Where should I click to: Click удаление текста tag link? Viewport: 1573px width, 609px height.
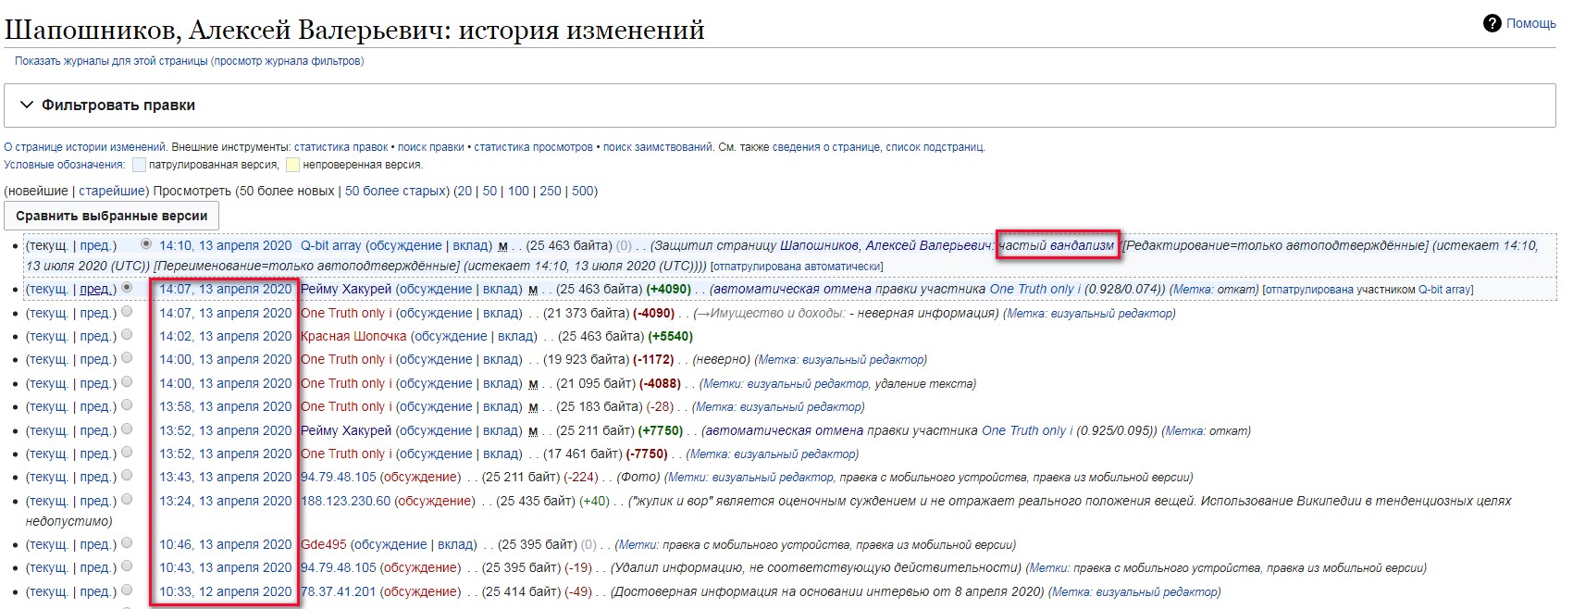tap(924, 383)
